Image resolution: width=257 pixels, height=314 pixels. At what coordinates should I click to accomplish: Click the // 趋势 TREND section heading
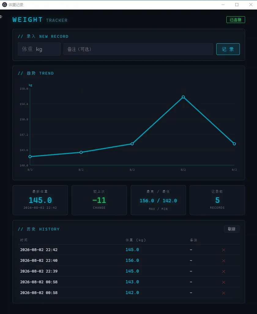tap(36, 73)
